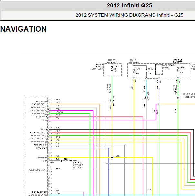
Task: Click the 'BRN' wire color at pin 13
Action: 58,137
